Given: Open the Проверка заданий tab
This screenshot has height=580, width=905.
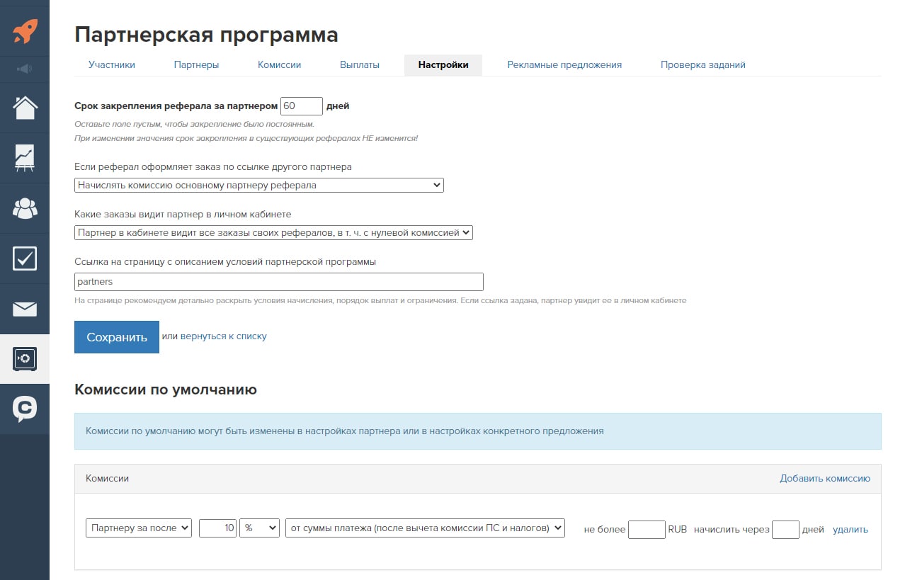Looking at the screenshot, I should [x=703, y=64].
